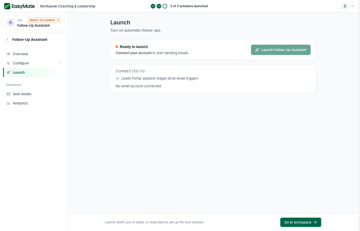The width and height of the screenshot is (360, 231).
Task: Click the Follow-Up Assistant sidebar heading
Action: (30, 40)
